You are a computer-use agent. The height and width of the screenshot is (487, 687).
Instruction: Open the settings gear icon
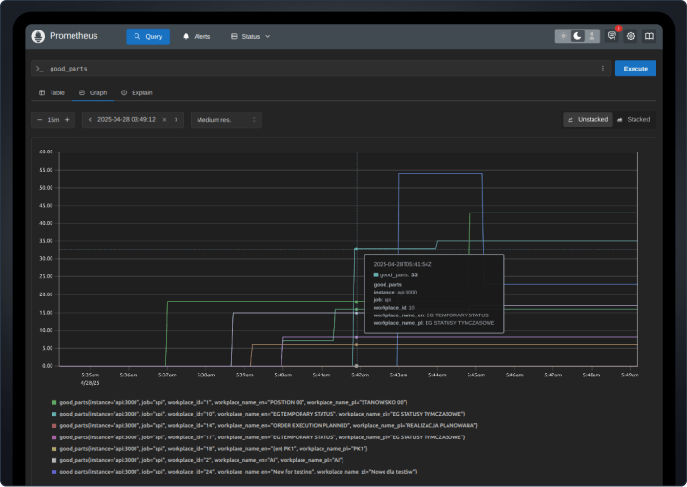coord(631,36)
